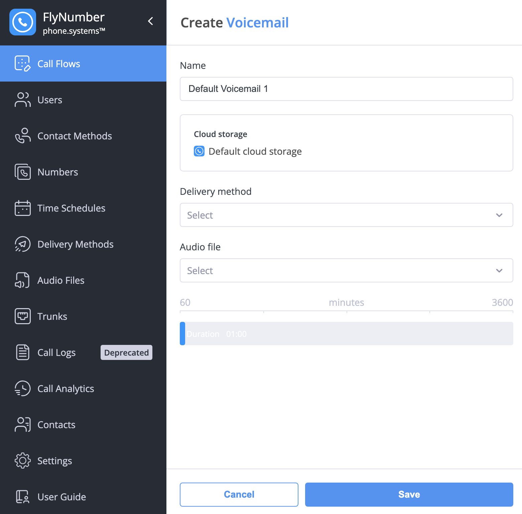Click the Audio Files speaker icon
The image size is (522, 514).
tap(23, 280)
